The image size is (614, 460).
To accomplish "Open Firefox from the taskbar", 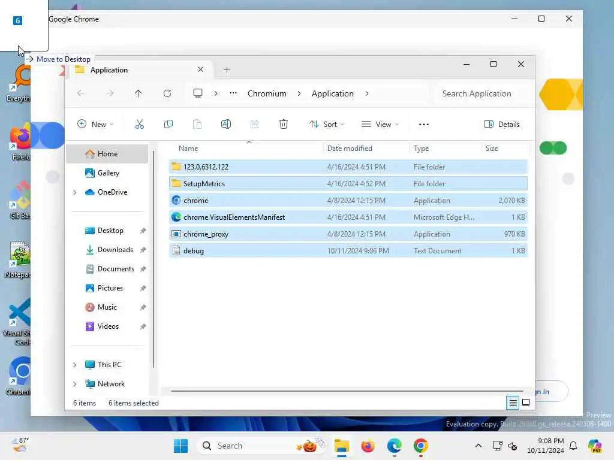I will [368, 446].
